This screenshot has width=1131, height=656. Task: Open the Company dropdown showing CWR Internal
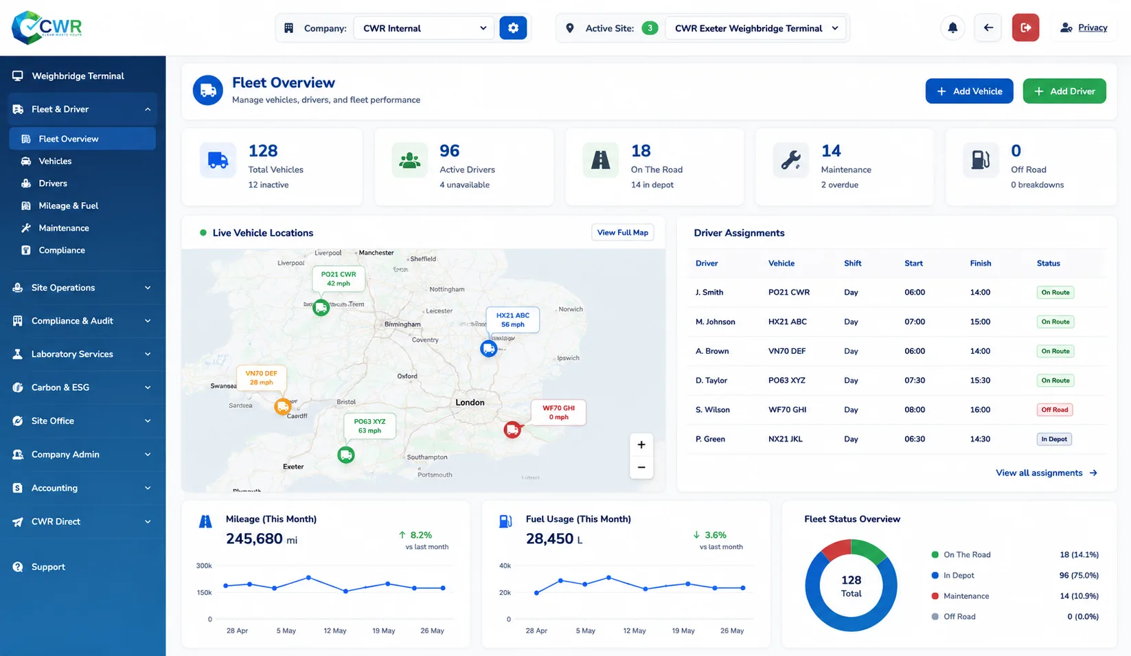click(x=424, y=28)
